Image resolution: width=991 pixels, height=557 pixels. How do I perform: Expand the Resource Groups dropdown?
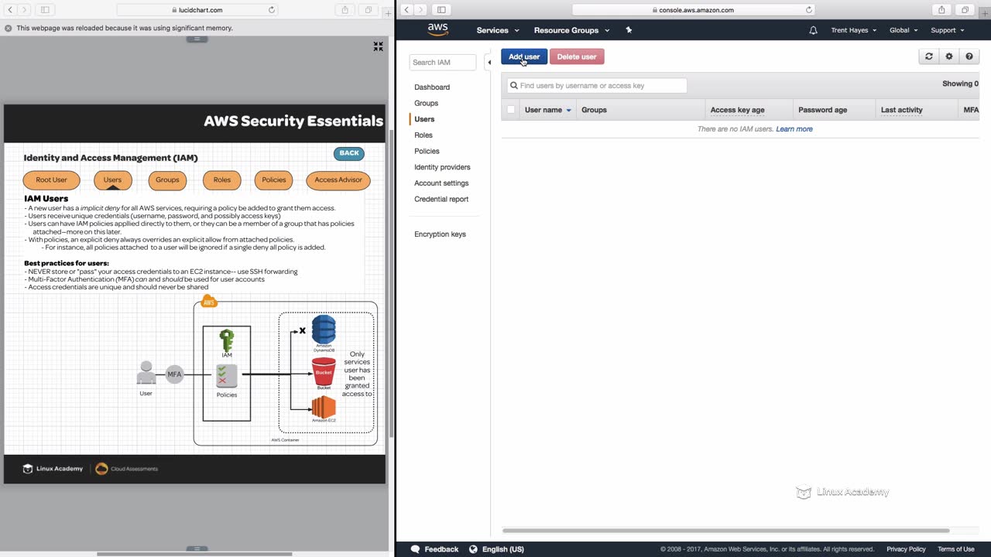(x=571, y=30)
